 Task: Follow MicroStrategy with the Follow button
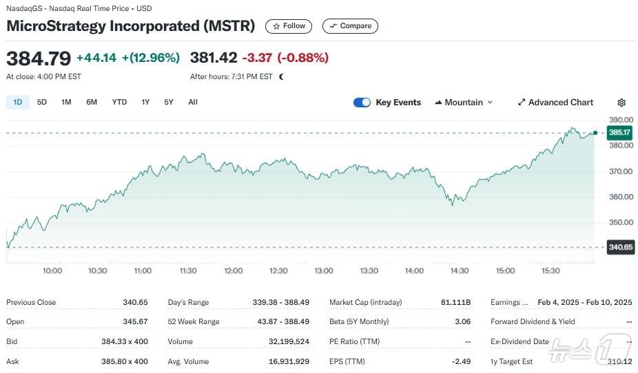pyautogui.click(x=289, y=26)
